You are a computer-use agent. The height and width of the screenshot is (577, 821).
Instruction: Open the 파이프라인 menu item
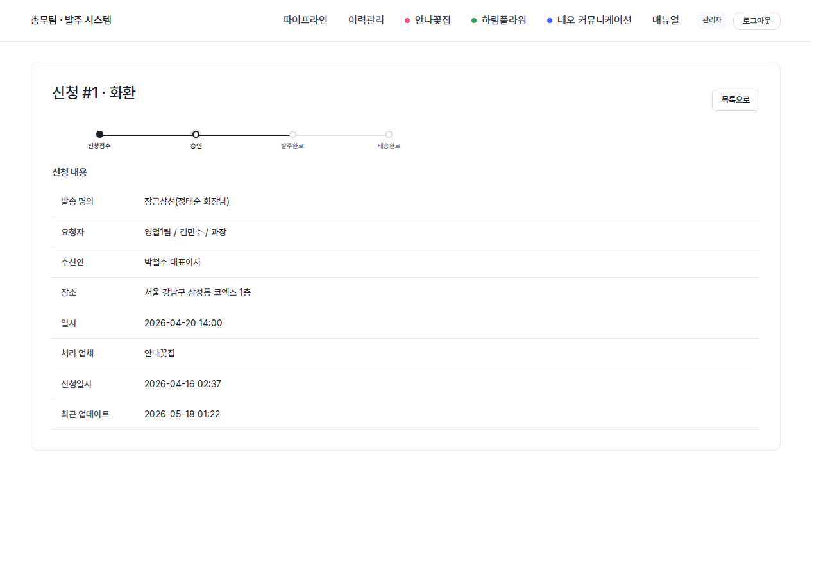pyautogui.click(x=305, y=20)
